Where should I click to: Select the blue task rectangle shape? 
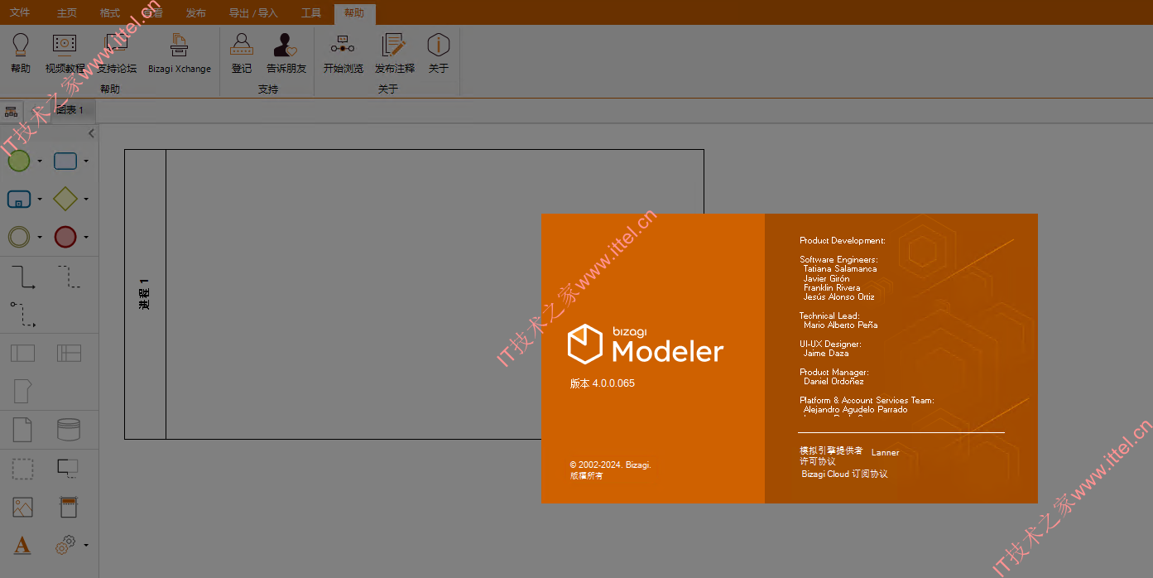[65, 161]
